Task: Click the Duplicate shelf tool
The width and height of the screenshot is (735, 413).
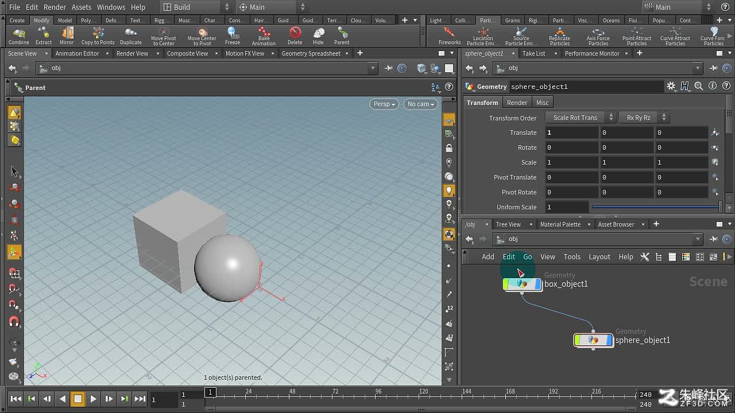Action: (x=130, y=36)
